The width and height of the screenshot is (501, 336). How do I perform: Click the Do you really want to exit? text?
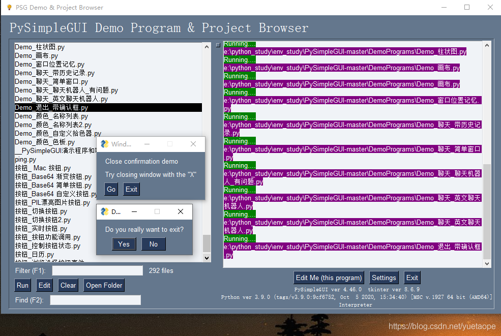(144, 229)
